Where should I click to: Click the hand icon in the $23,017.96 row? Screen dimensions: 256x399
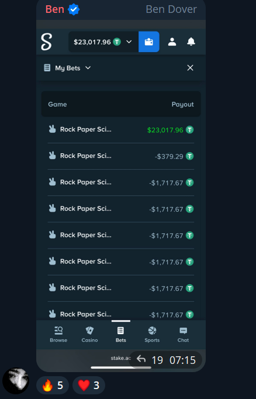pos(52,129)
